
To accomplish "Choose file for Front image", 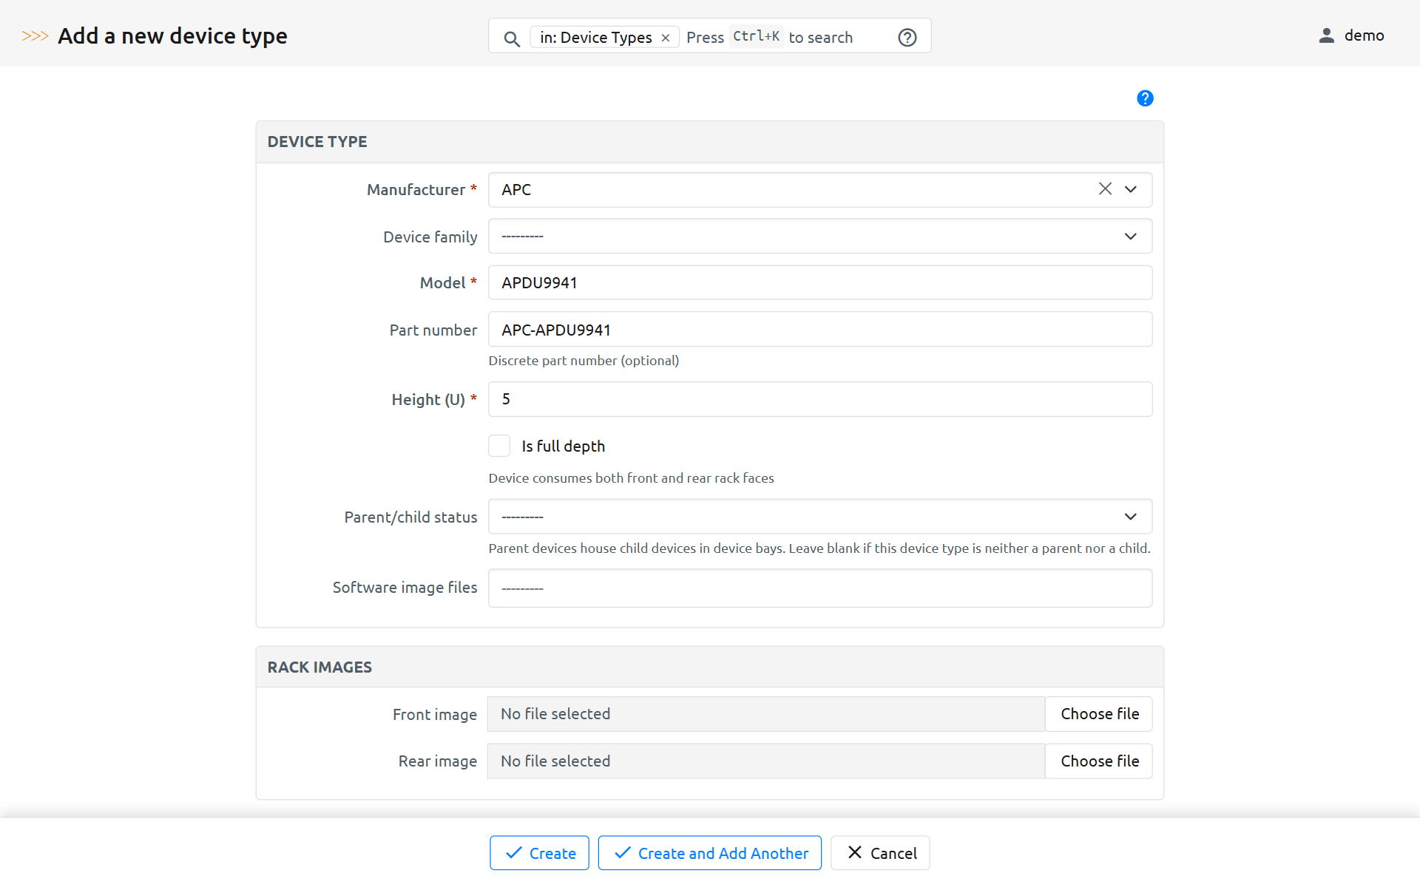I will pyautogui.click(x=1099, y=714).
